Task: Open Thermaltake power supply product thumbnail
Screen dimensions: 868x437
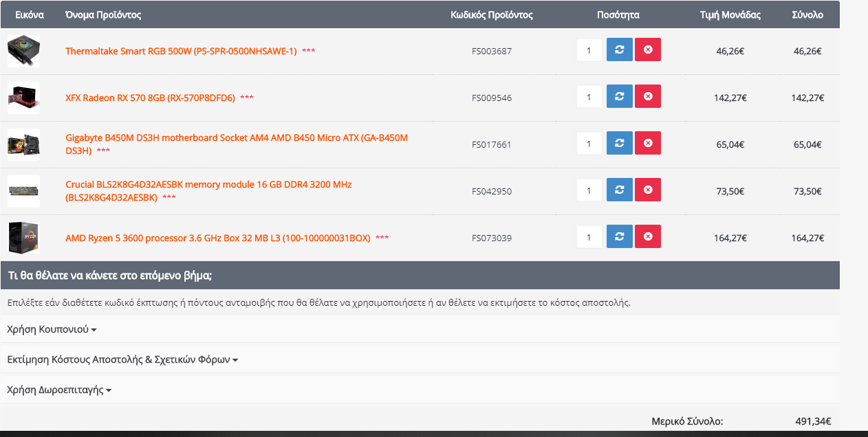Action: (x=23, y=51)
